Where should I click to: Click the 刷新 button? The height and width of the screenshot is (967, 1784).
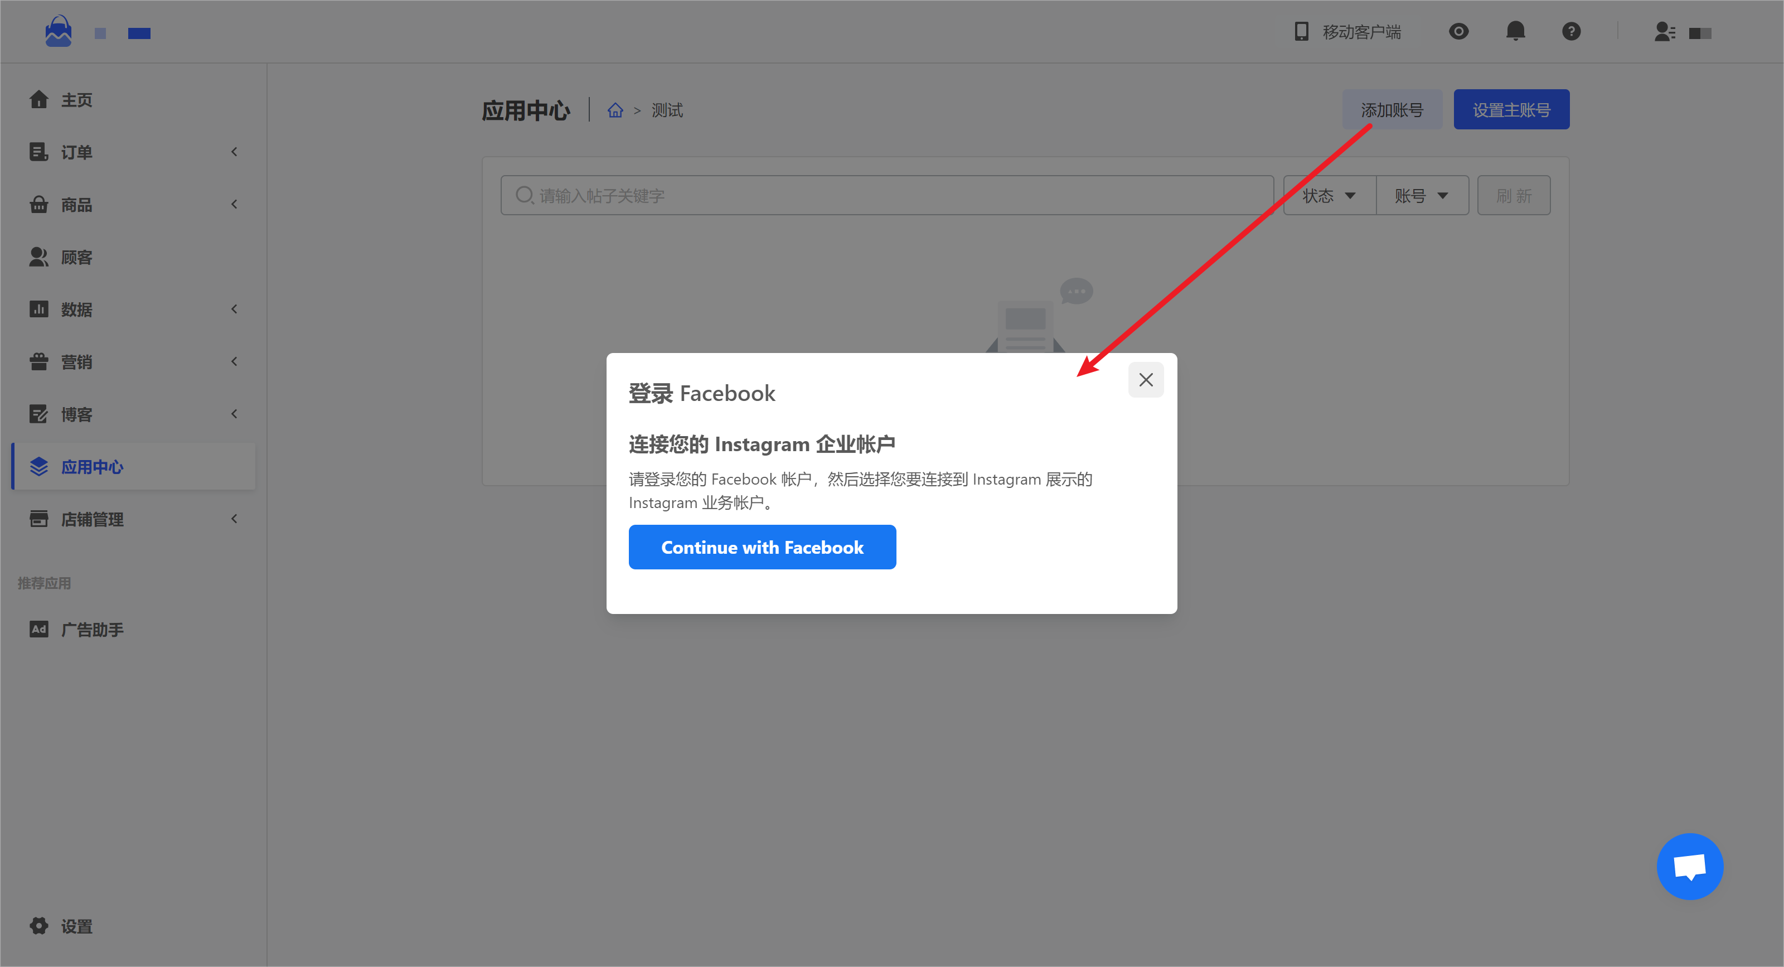(1513, 195)
